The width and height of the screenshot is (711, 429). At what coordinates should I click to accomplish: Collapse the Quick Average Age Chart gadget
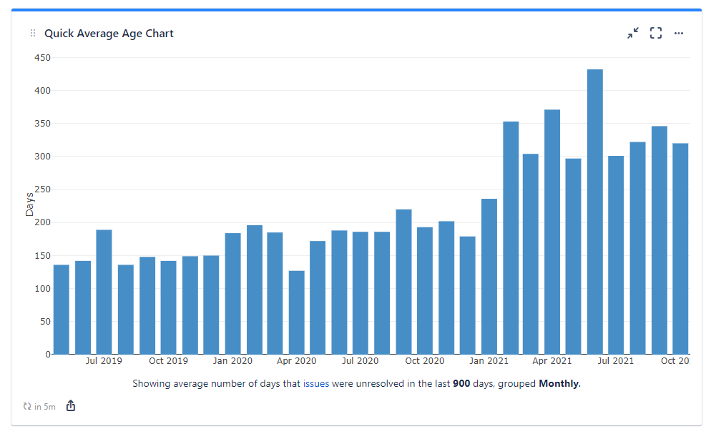click(x=632, y=33)
